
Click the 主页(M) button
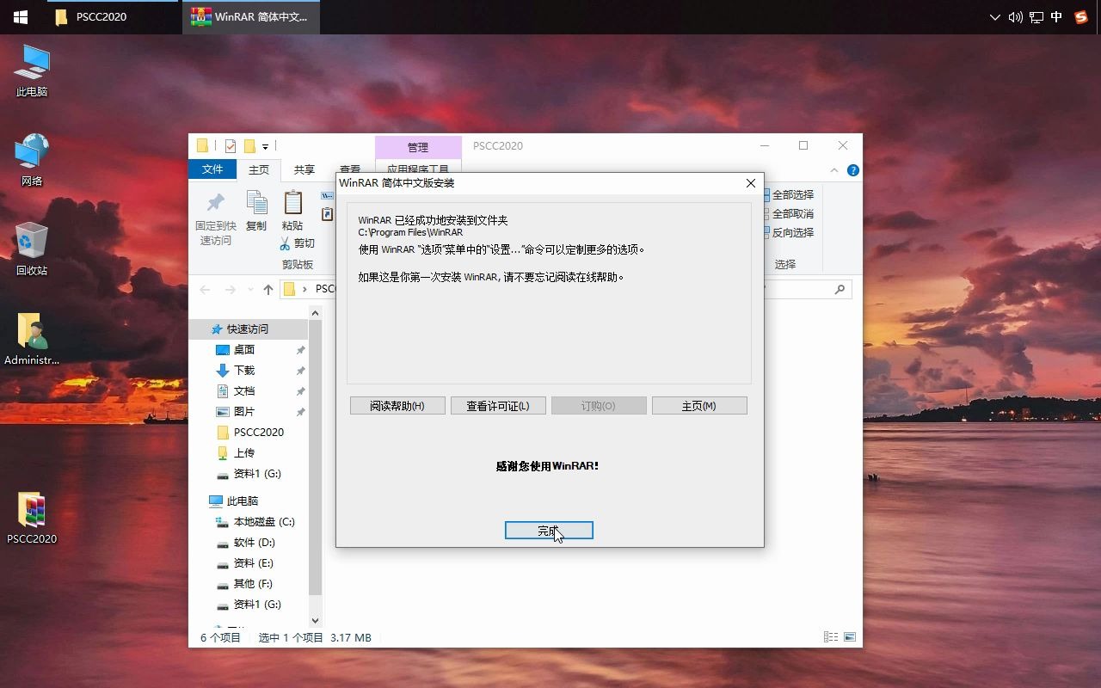(x=699, y=405)
